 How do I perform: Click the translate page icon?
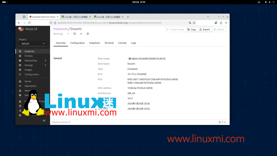click(190, 23)
